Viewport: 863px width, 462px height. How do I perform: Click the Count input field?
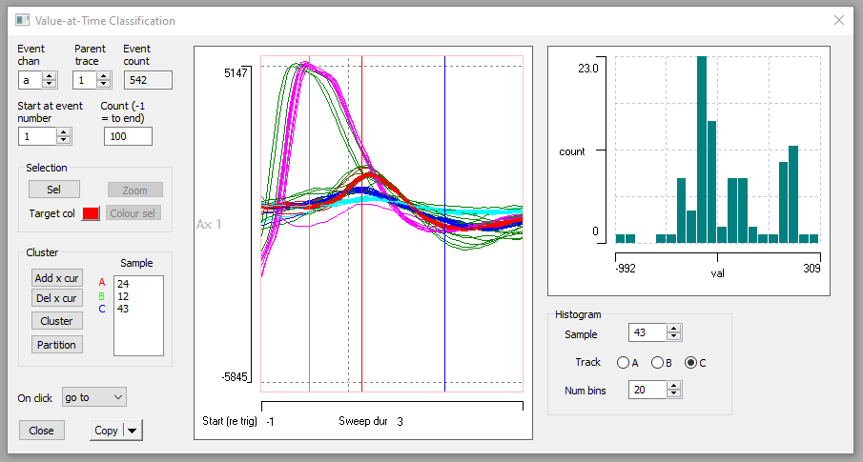pyautogui.click(x=128, y=136)
